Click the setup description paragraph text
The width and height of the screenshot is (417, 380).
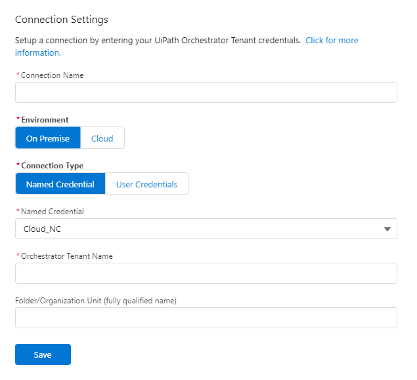[x=158, y=41]
